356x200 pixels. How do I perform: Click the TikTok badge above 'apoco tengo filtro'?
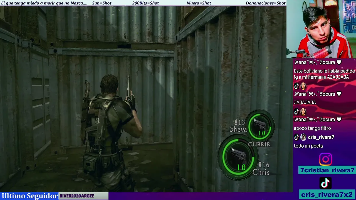pos(296,112)
